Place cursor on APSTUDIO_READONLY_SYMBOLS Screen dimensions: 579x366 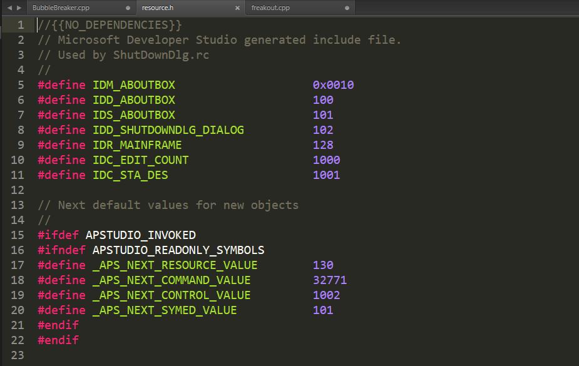pos(178,250)
